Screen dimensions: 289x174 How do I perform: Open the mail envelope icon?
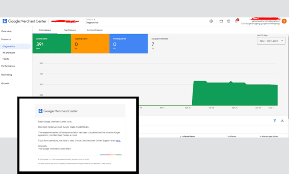pyautogui.click(x=221, y=21)
